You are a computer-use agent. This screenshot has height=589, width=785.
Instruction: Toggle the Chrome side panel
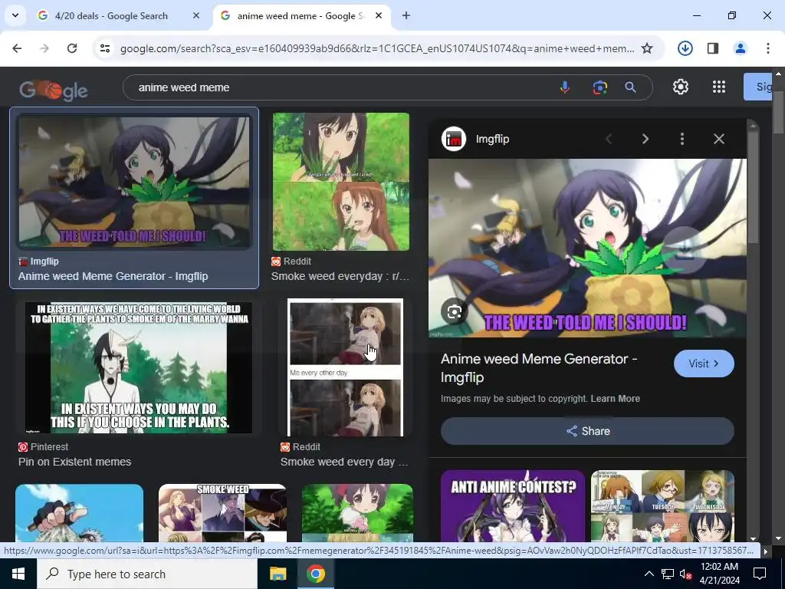click(x=712, y=48)
